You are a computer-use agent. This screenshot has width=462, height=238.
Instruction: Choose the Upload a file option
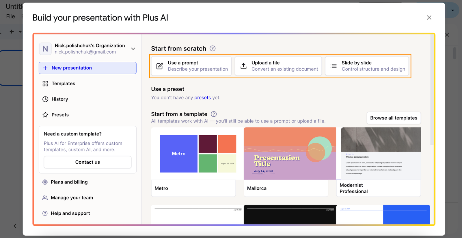point(278,66)
